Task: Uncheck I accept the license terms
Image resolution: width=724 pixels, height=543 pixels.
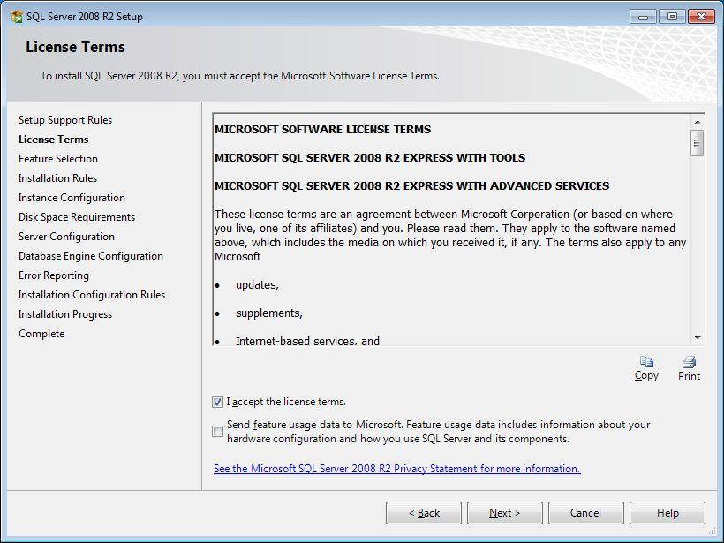Action: pos(217,402)
